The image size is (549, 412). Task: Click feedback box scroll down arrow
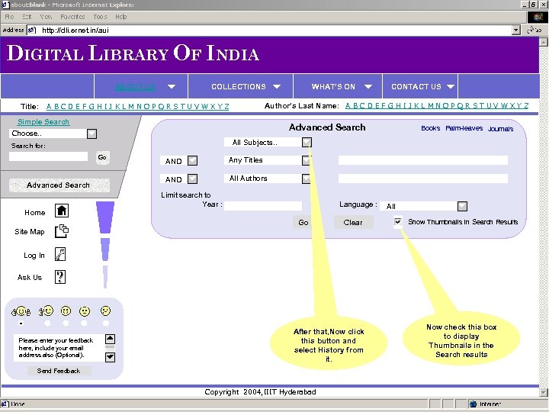[x=110, y=357]
